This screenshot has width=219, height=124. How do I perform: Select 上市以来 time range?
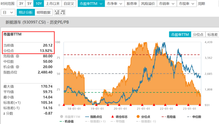[x=53, y=3]
